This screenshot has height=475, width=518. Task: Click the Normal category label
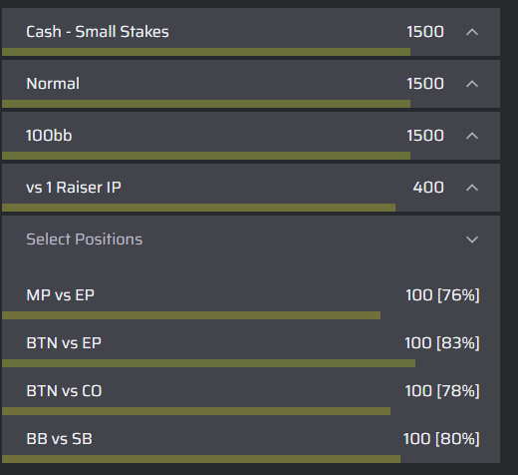[53, 84]
